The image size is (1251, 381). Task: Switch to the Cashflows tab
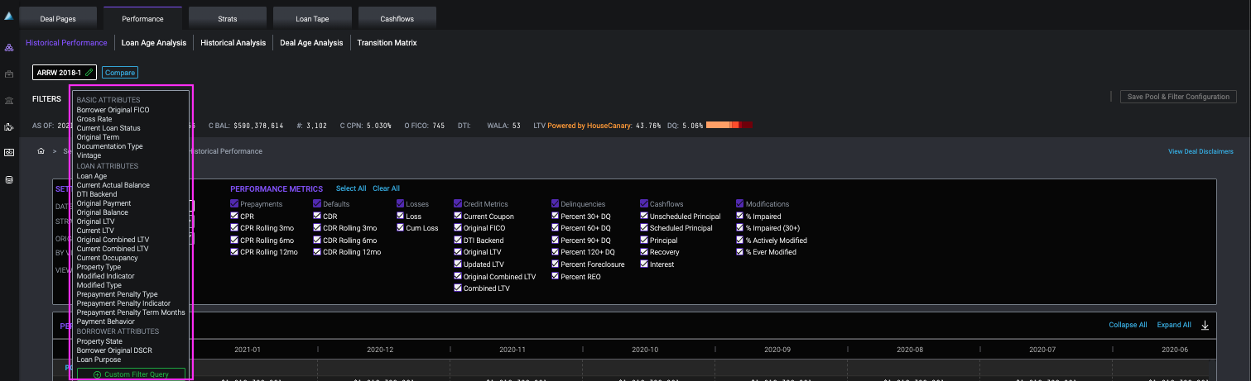(x=397, y=18)
